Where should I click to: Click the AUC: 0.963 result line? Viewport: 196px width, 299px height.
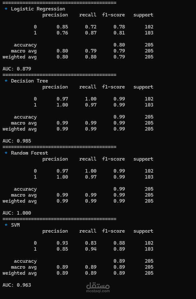point(17,285)
